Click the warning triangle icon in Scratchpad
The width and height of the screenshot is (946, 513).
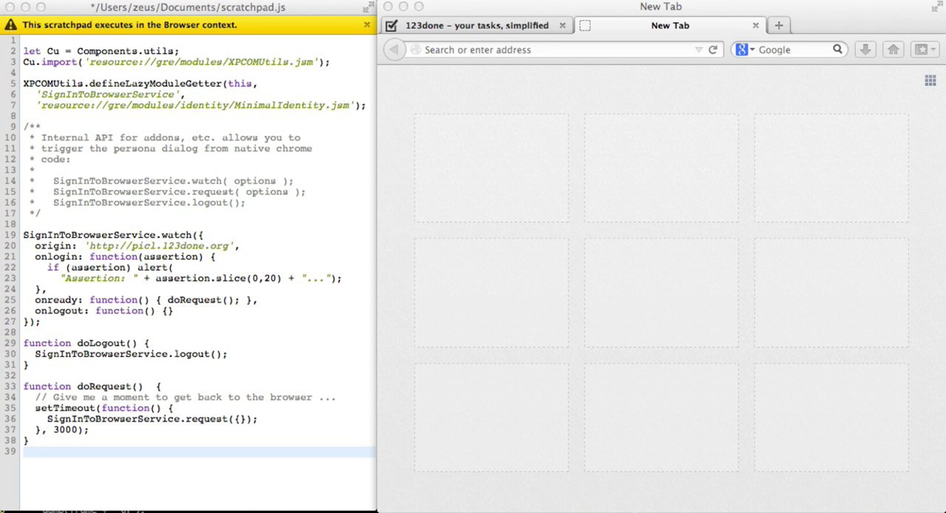pos(11,25)
